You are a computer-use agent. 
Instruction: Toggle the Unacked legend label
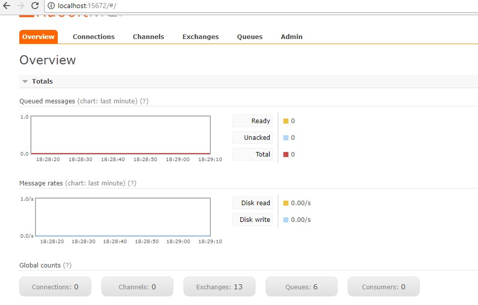[252, 138]
